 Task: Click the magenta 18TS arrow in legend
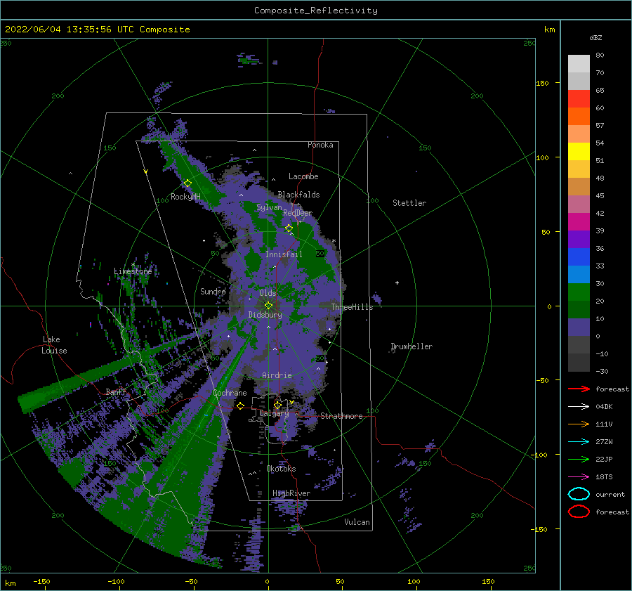pos(579,477)
